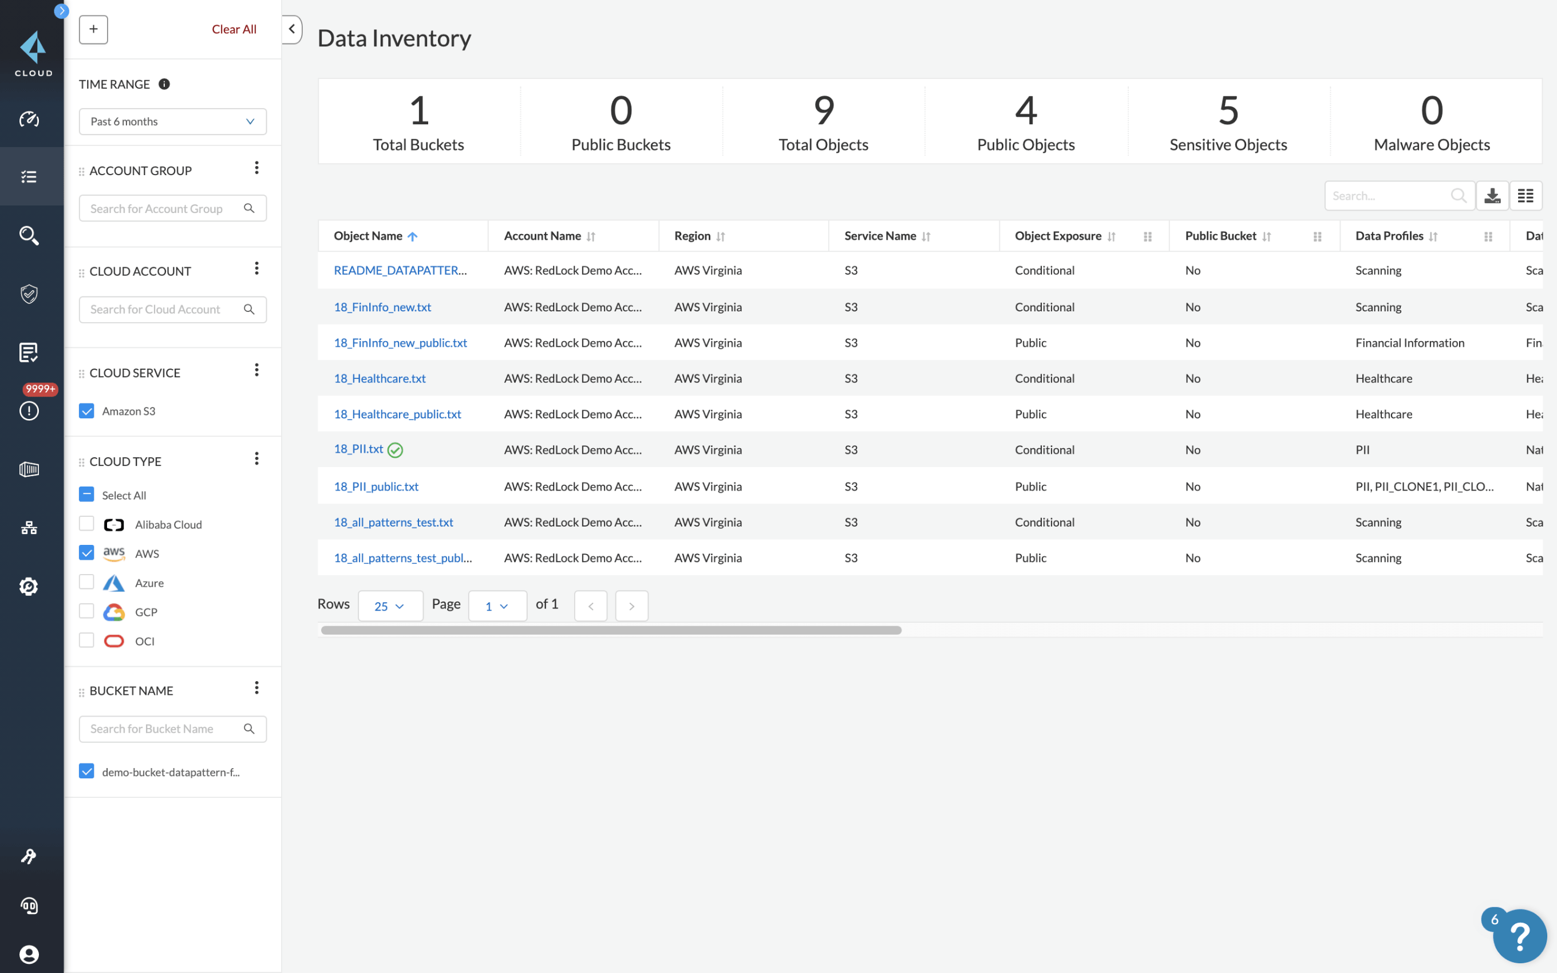1557x973 pixels.
Task: Enable the Azure cloud type checkbox
Action: tap(88, 581)
